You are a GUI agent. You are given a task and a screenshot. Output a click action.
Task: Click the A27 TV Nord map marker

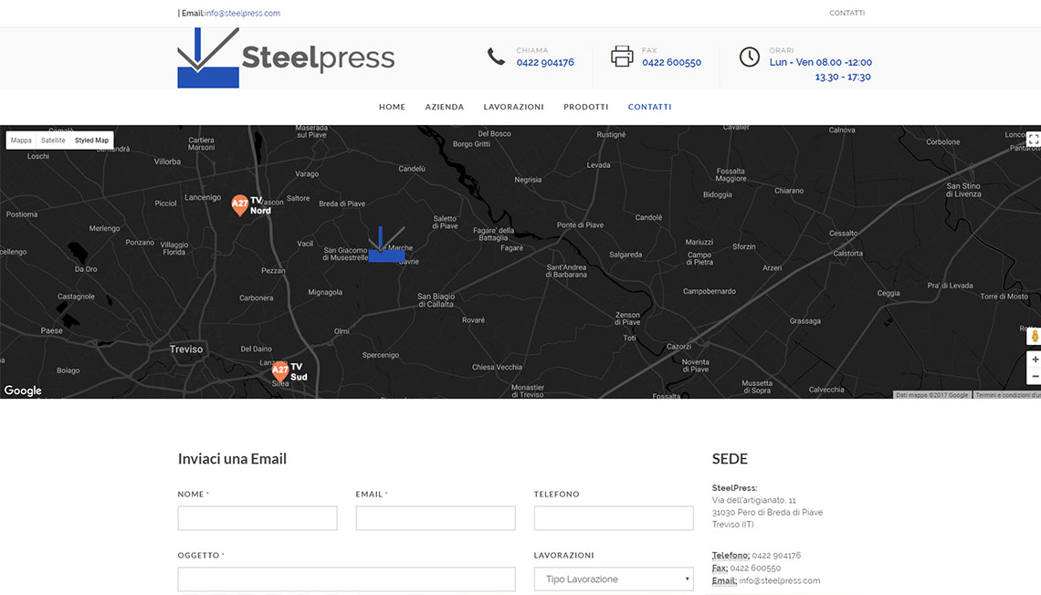(x=239, y=205)
